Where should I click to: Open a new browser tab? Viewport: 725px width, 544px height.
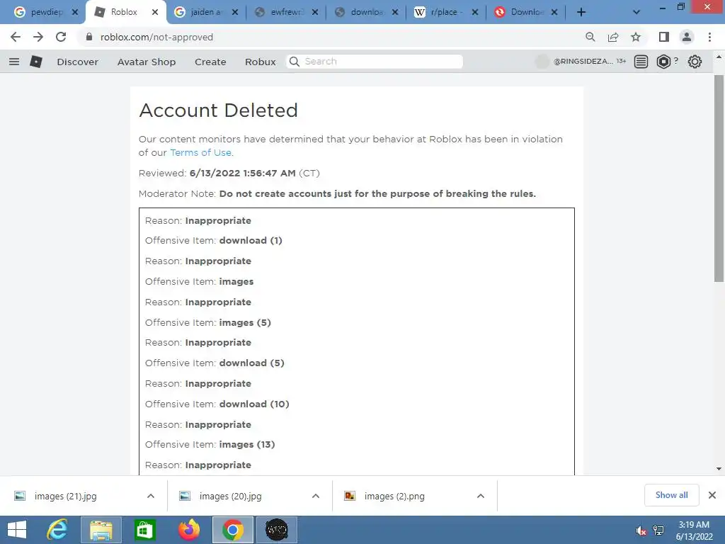click(581, 12)
